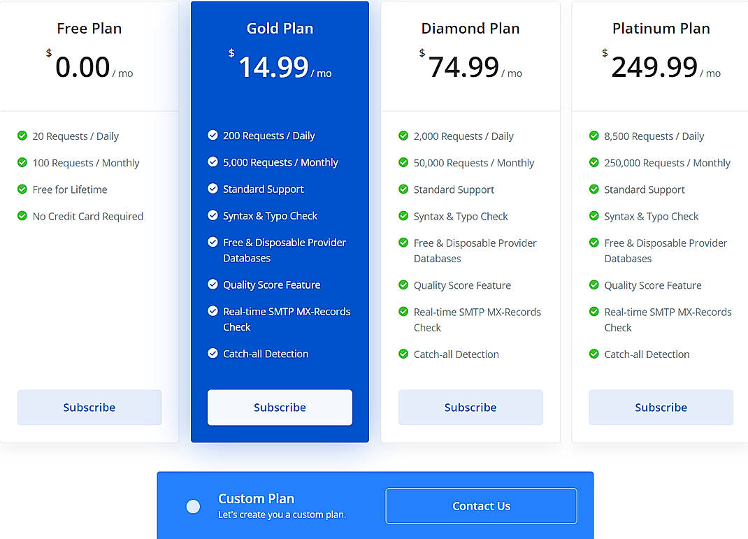Click "Free for Lifetime" text
The image size is (748, 539).
point(70,190)
